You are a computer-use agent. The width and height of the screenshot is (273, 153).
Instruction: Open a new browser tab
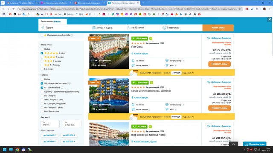coord(143,3)
